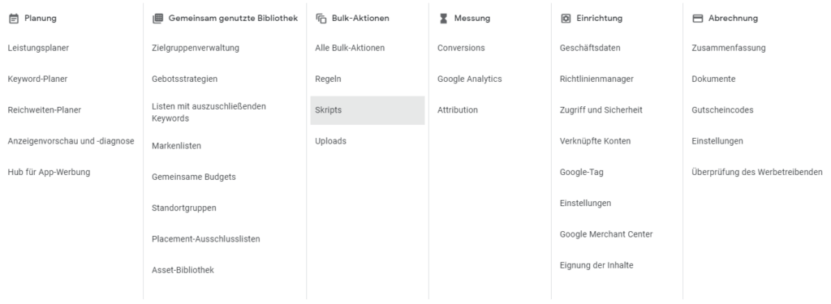Click the Planung section heading text
Screen dimensions: 831x304
(x=41, y=19)
